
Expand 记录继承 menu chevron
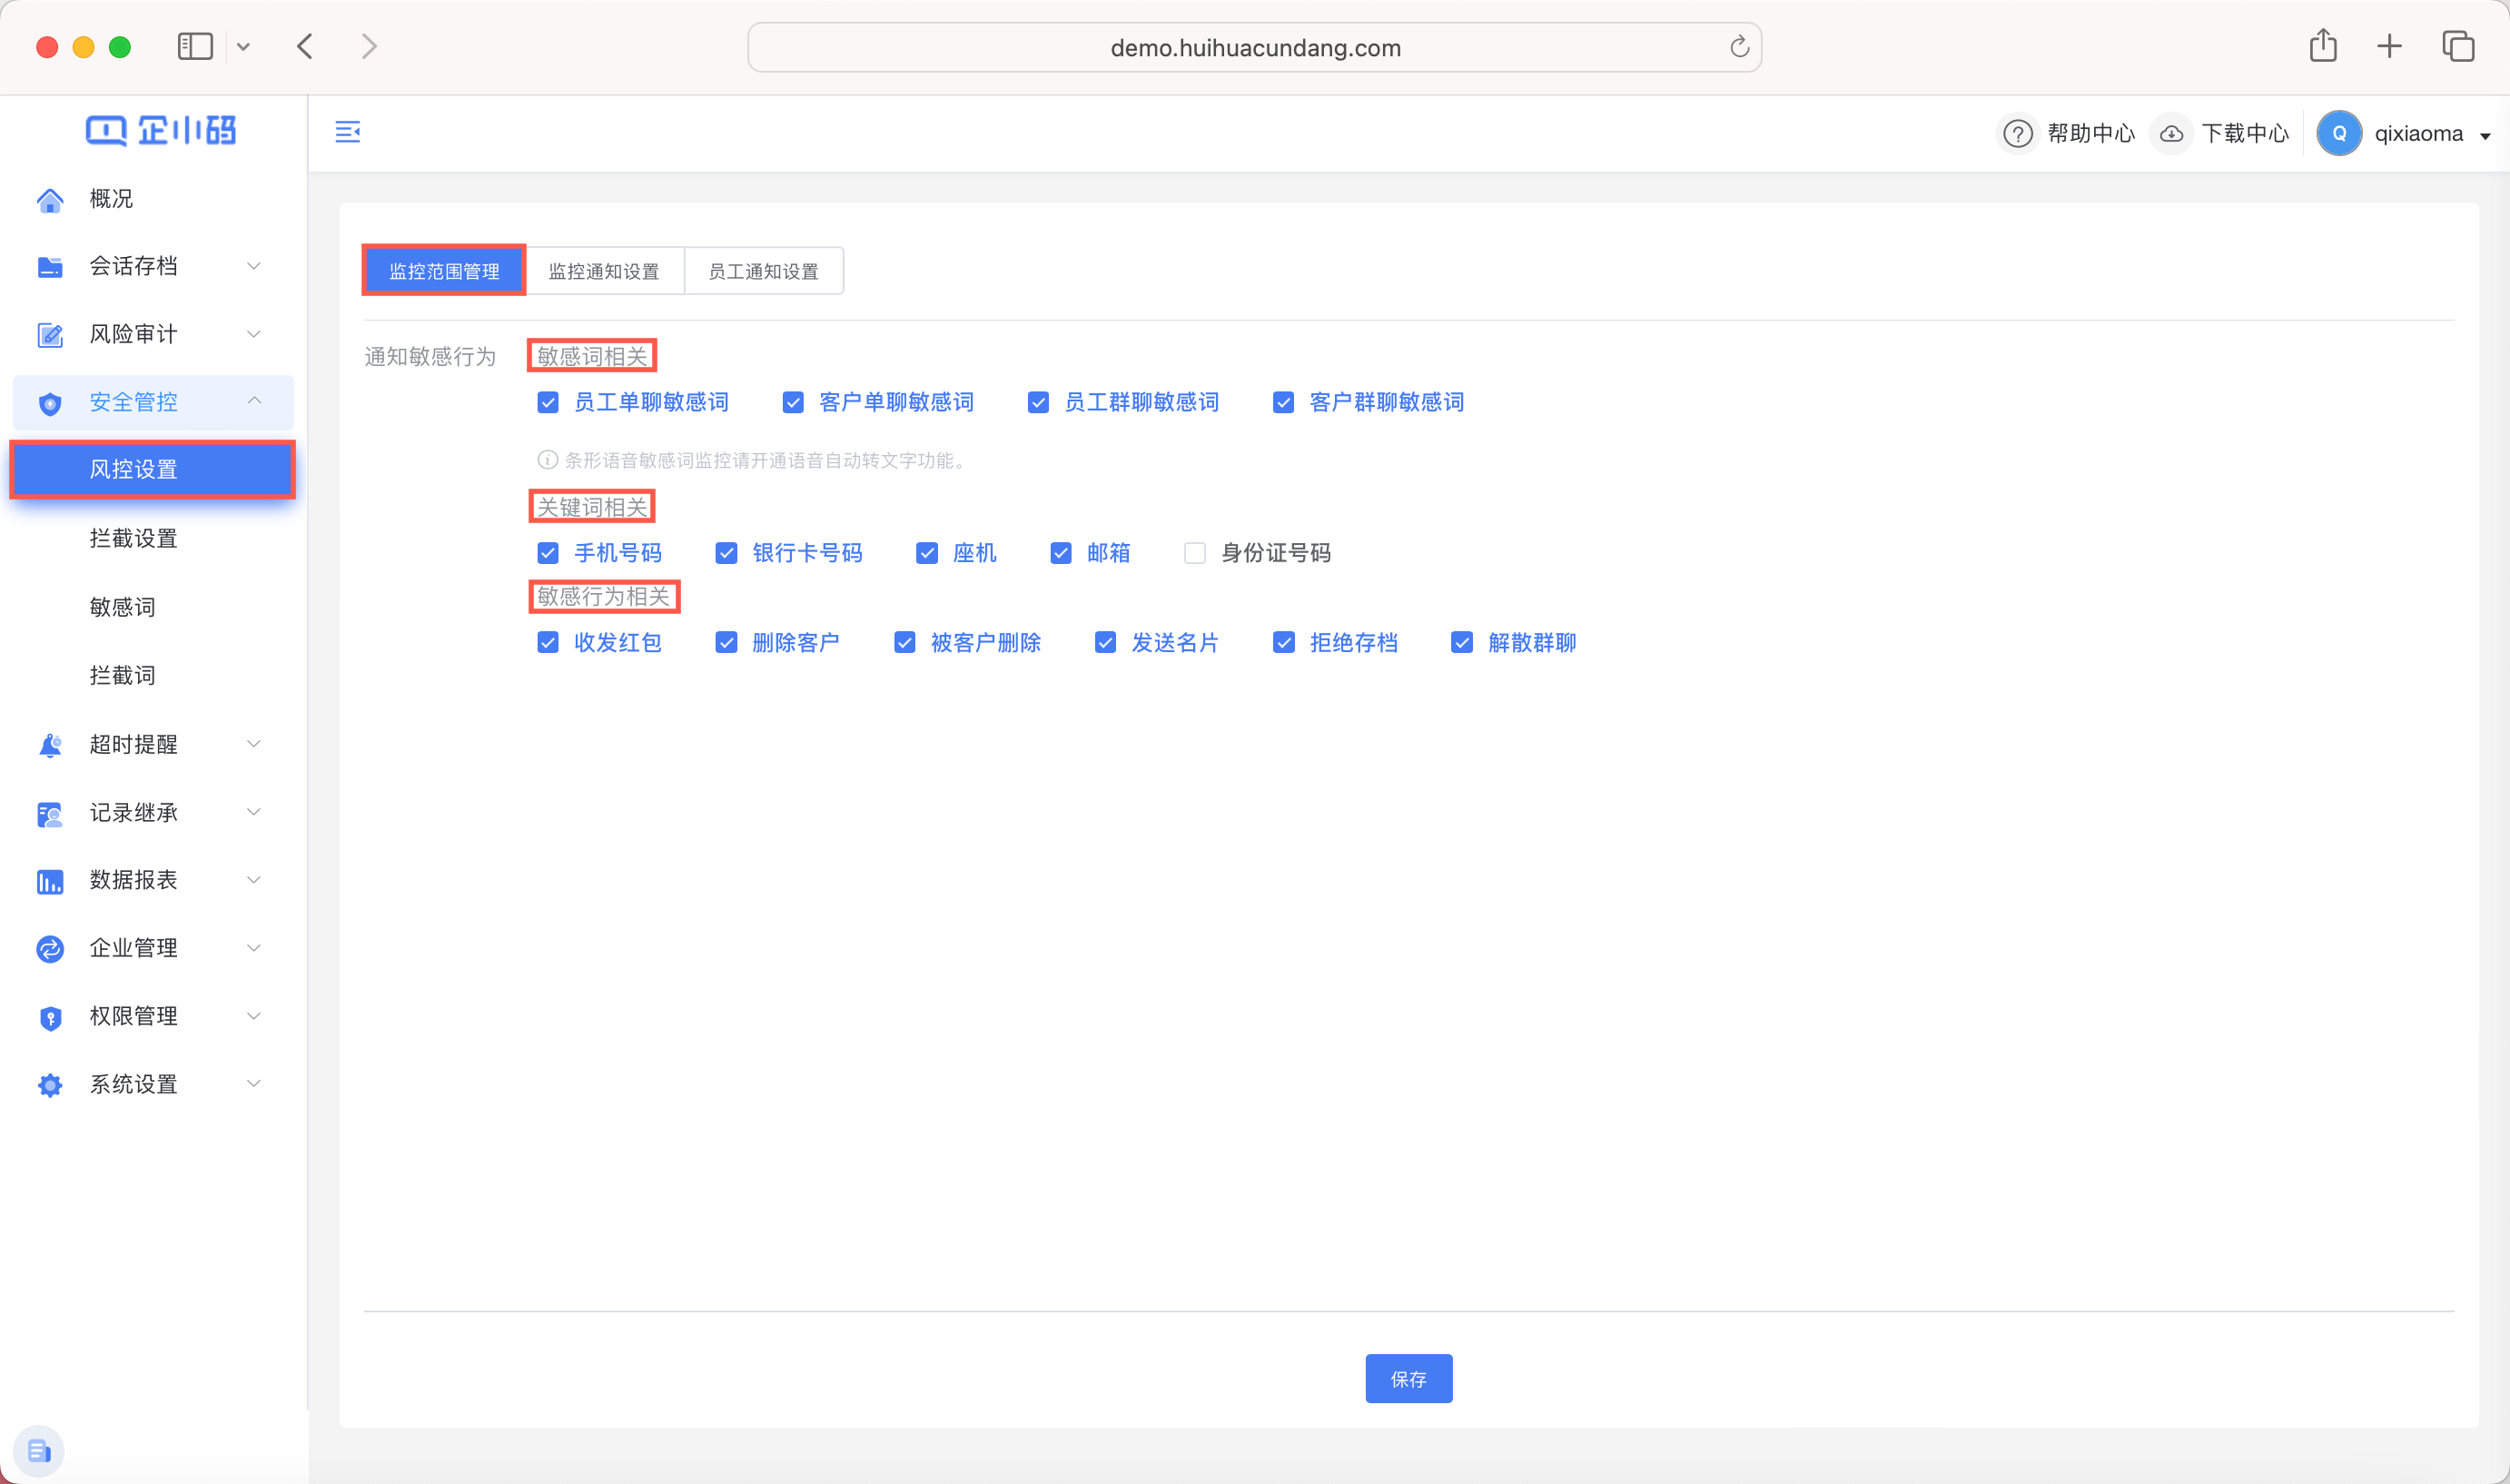coord(254,812)
